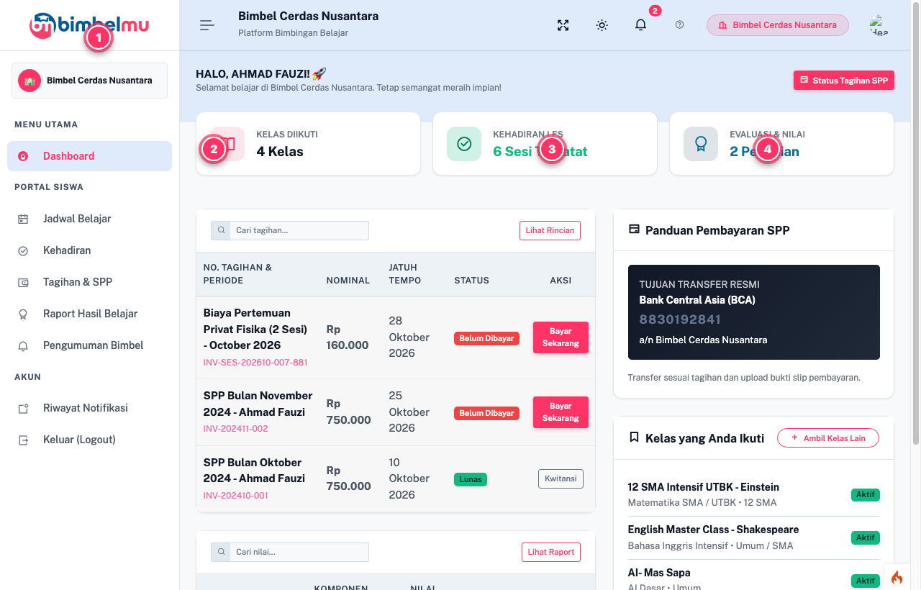921x590 pixels.
Task: Click the Lunas status badge
Action: tap(471, 479)
